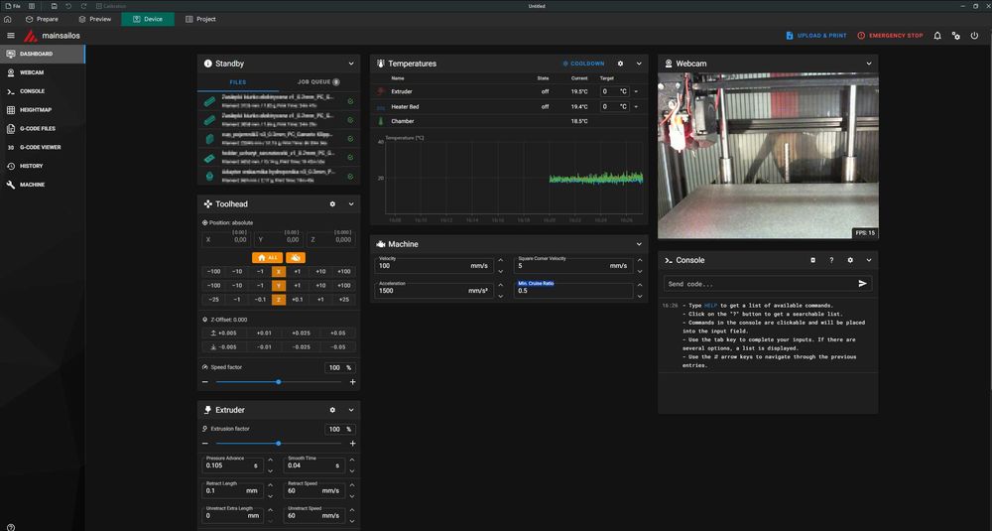Switch to the Prepare tab
Image resolution: width=992 pixels, height=531 pixels.
(x=42, y=19)
